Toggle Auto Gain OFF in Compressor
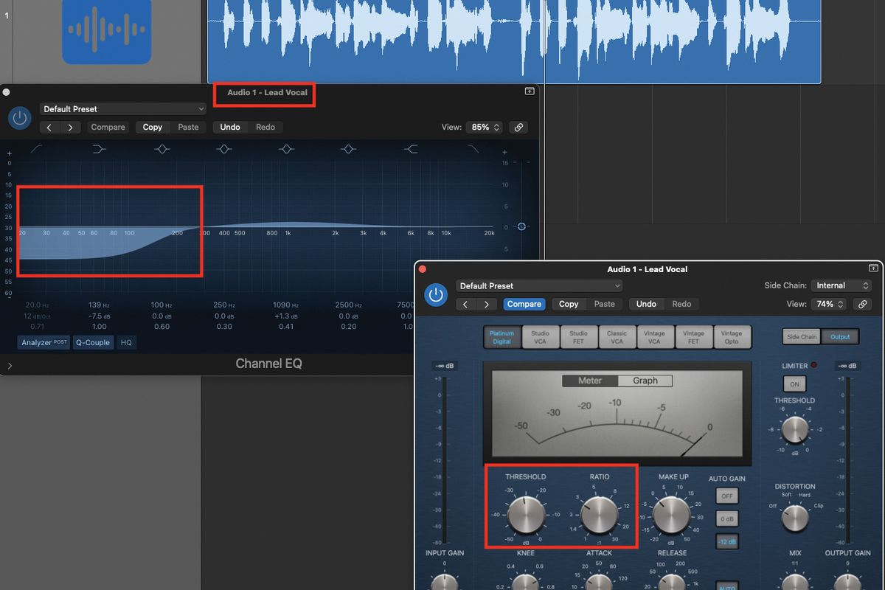This screenshot has height=590, width=885. 727,496
